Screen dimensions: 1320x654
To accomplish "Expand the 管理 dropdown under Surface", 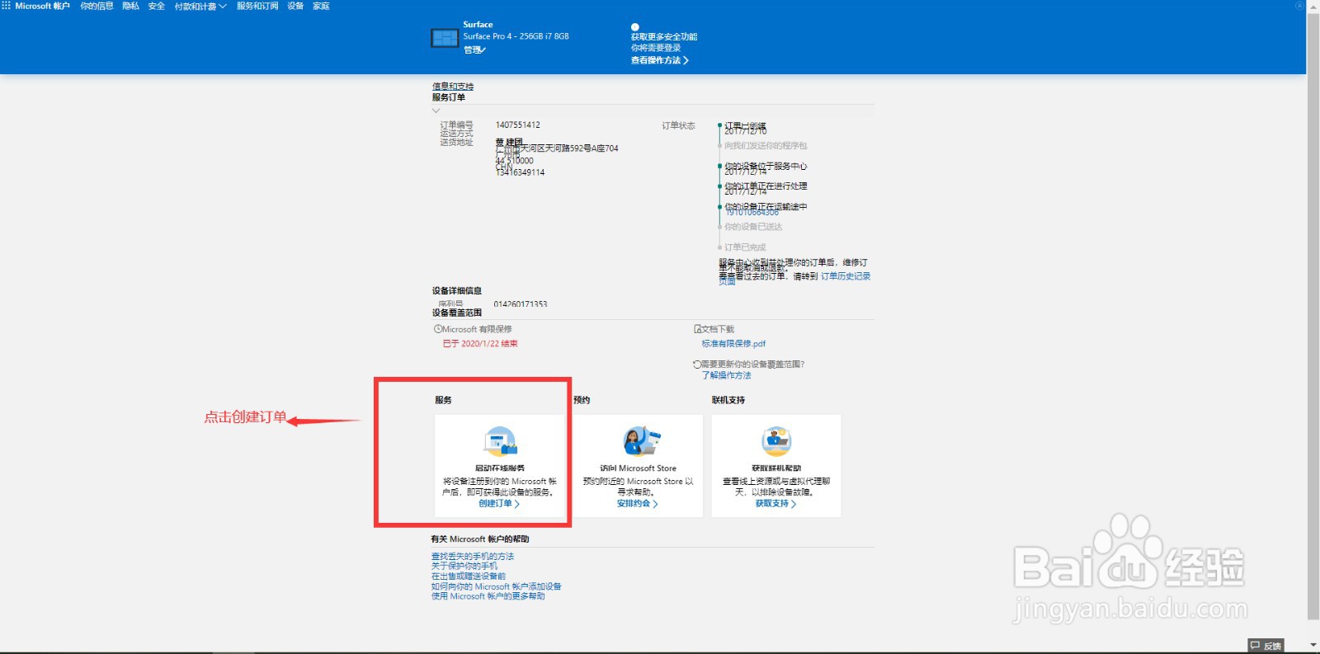I will pos(474,50).
